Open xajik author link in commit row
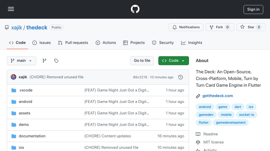 tap(23, 77)
